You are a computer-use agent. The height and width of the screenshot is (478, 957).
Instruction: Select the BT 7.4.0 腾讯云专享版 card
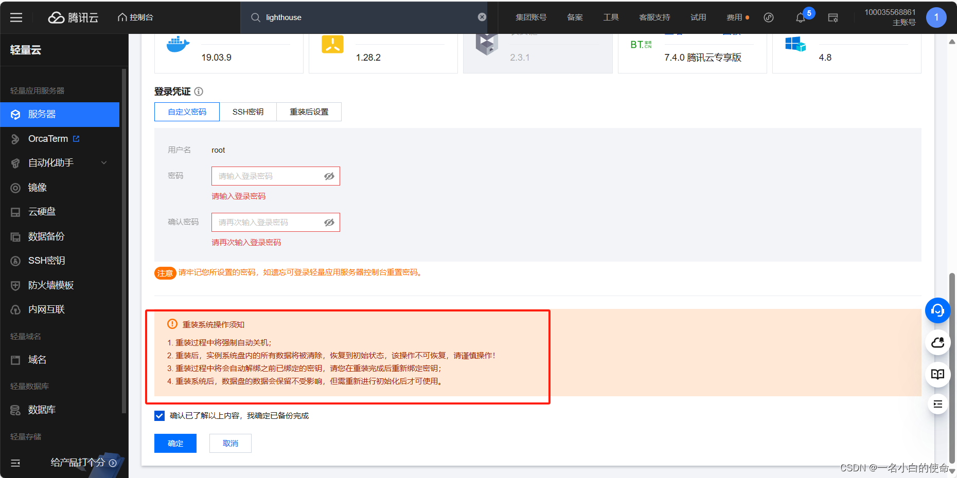pyautogui.click(x=693, y=53)
